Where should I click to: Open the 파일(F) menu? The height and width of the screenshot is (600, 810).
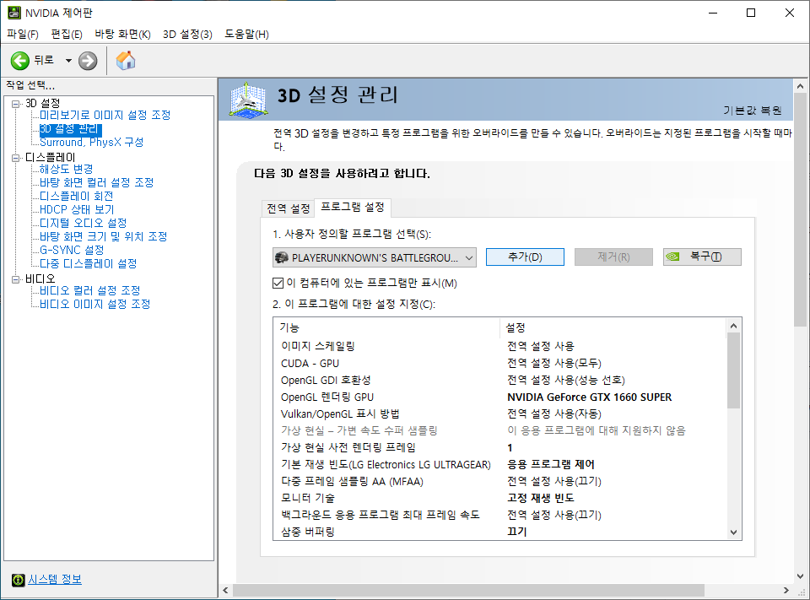23,34
